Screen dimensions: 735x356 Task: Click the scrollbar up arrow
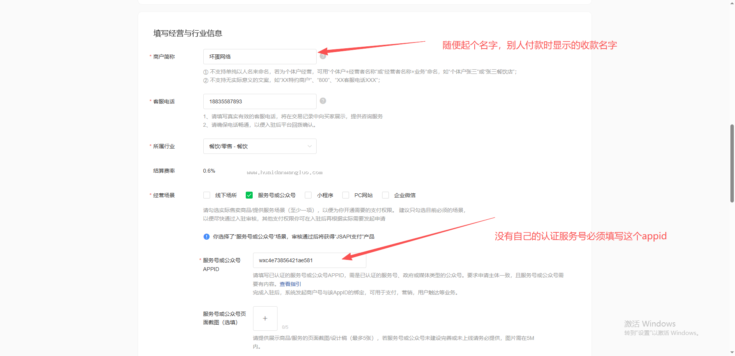(x=732, y=3)
